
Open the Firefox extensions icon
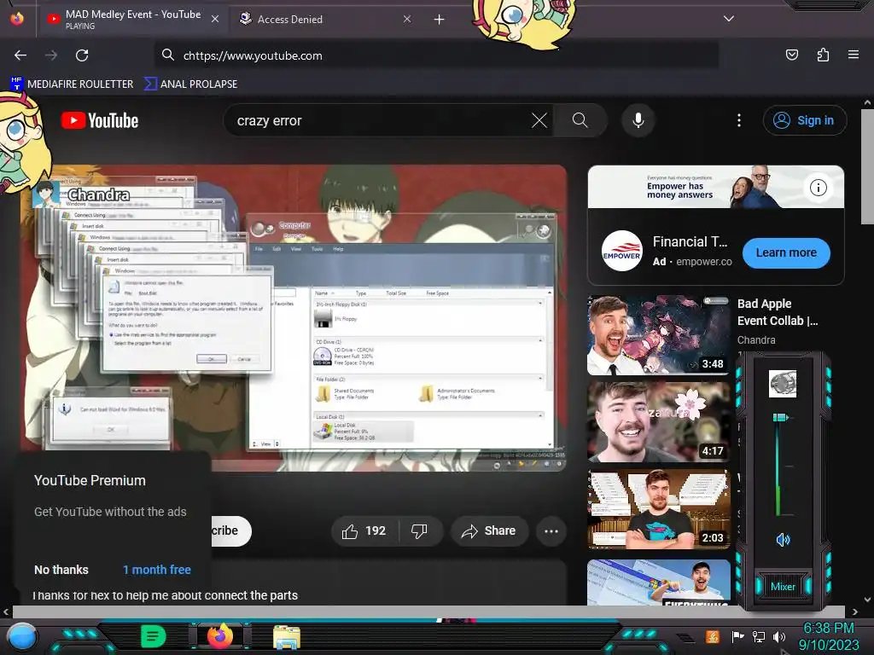823,55
